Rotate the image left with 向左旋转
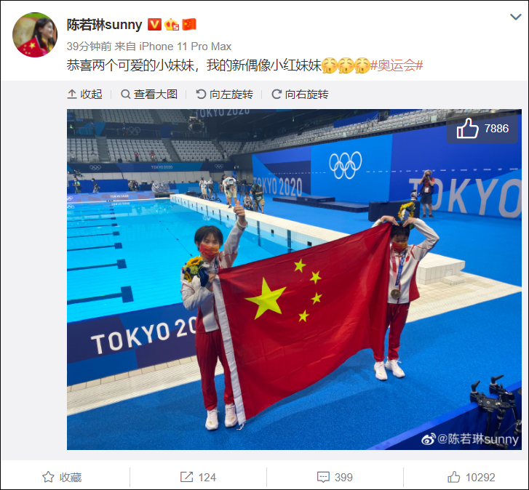The height and width of the screenshot is (490, 529). [x=225, y=95]
